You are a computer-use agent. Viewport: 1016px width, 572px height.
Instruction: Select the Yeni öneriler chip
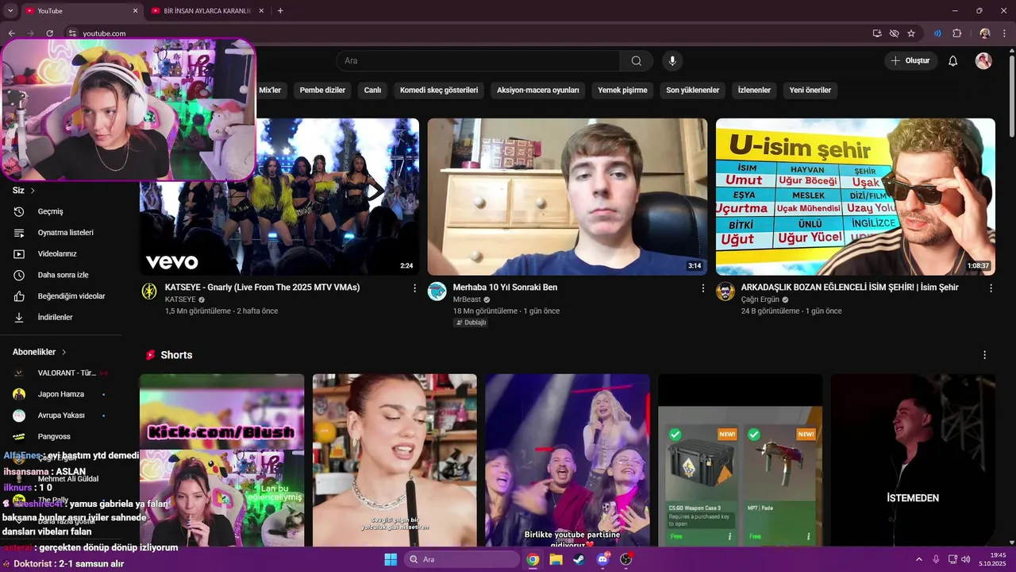click(810, 90)
